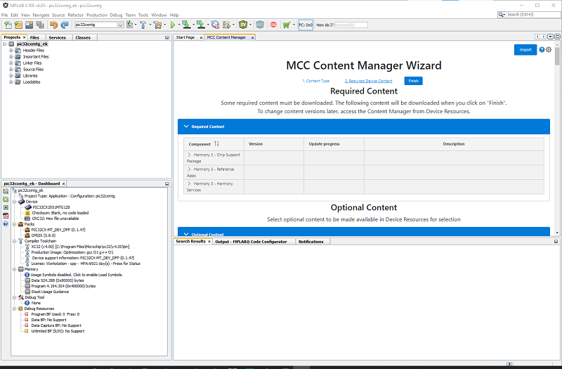Click the Dashboard project properties icon
The width and height of the screenshot is (562, 369).
pos(6,191)
